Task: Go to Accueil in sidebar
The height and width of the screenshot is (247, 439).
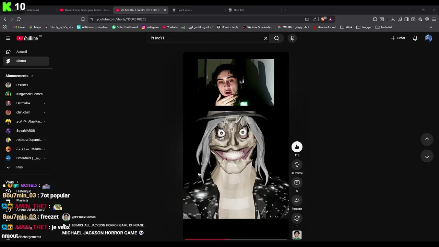Action: (x=26, y=52)
